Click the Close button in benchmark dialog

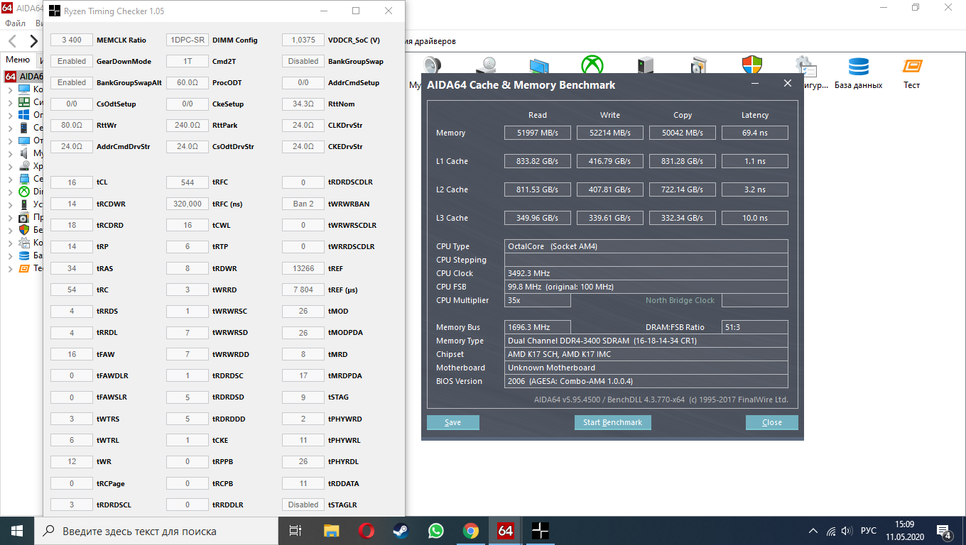(x=771, y=422)
